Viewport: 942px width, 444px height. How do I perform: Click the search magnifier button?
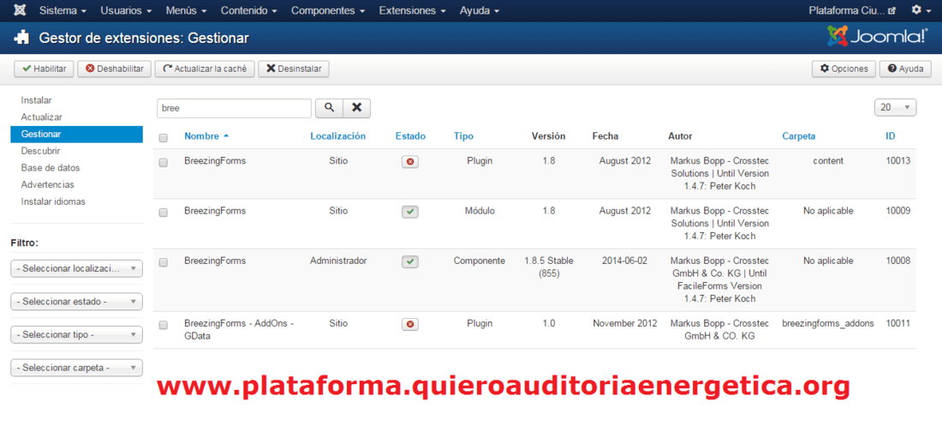point(329,108)
